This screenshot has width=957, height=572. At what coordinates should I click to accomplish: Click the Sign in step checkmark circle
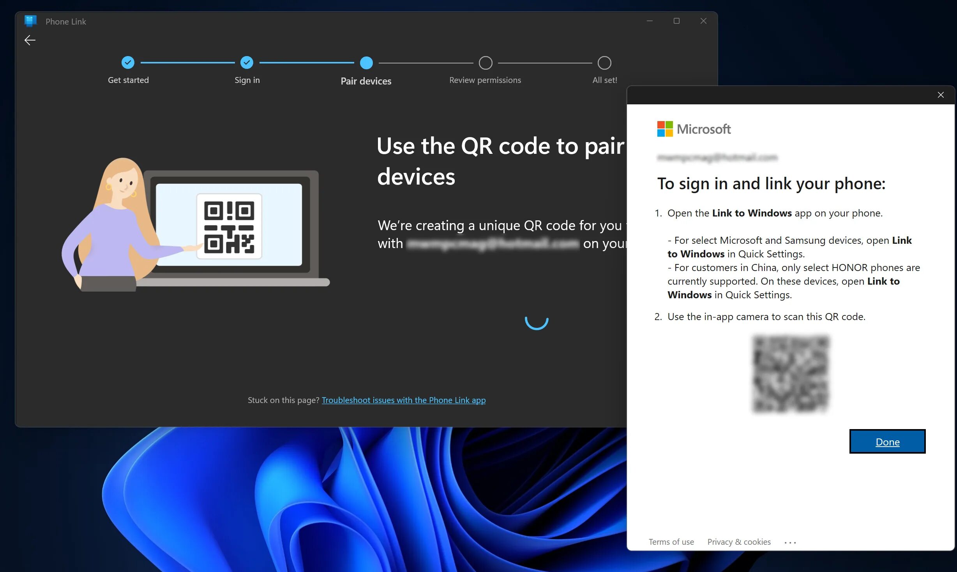[247, 62]
